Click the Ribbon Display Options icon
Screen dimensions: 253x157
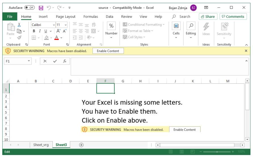[206, 8]
